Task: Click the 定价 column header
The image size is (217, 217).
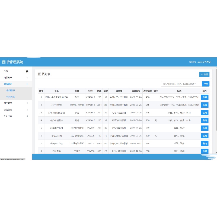Action: pyautogui.click(x=106, y=91)
